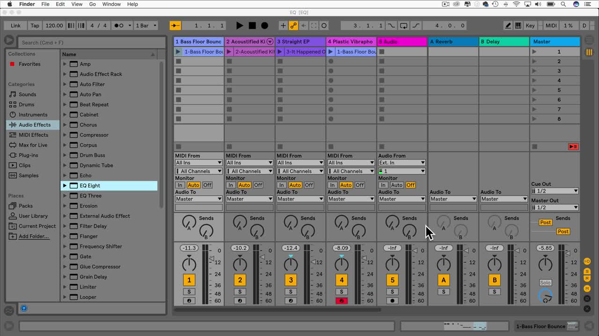Open track 1 MIDI From All Ins dropdown

[x=198, y=163]
